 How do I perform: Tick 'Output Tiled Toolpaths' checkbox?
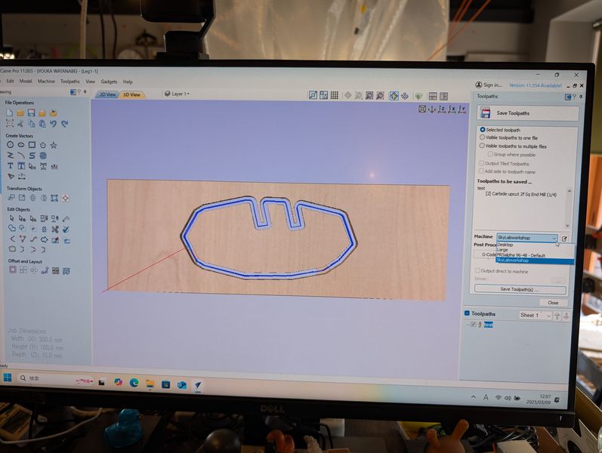click(x=481, y=163)
